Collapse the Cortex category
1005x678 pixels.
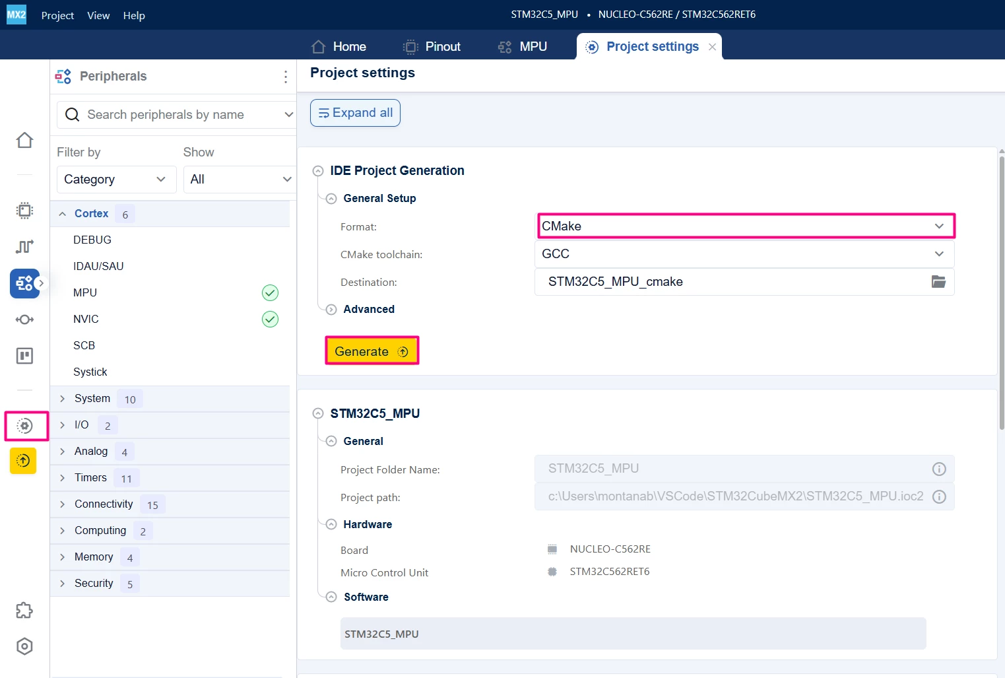click(x=63, y=214)
